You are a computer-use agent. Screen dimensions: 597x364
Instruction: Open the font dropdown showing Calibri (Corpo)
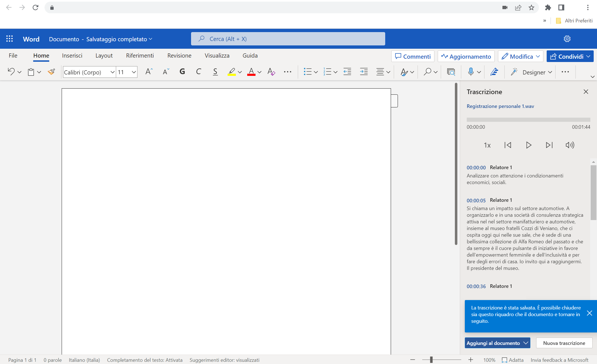[112, 72]
